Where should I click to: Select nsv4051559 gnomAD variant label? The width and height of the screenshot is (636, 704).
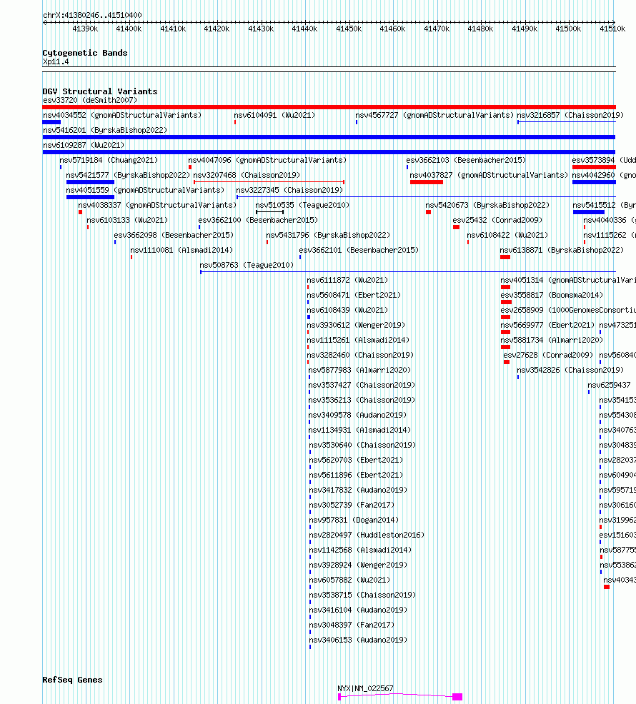click(x=145, y=191)
